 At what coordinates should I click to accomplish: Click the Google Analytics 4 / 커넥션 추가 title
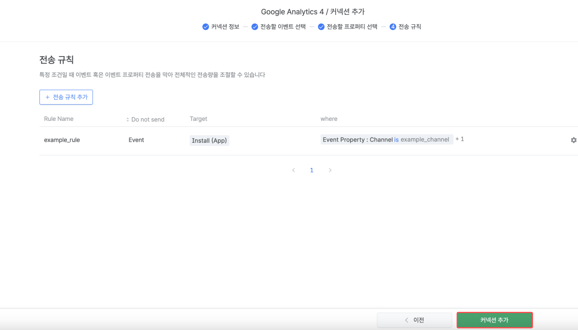click(x=313, y=12)
